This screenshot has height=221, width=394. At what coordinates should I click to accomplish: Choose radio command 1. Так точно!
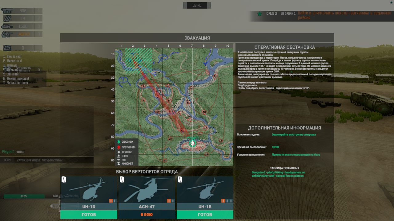[13, 56]
